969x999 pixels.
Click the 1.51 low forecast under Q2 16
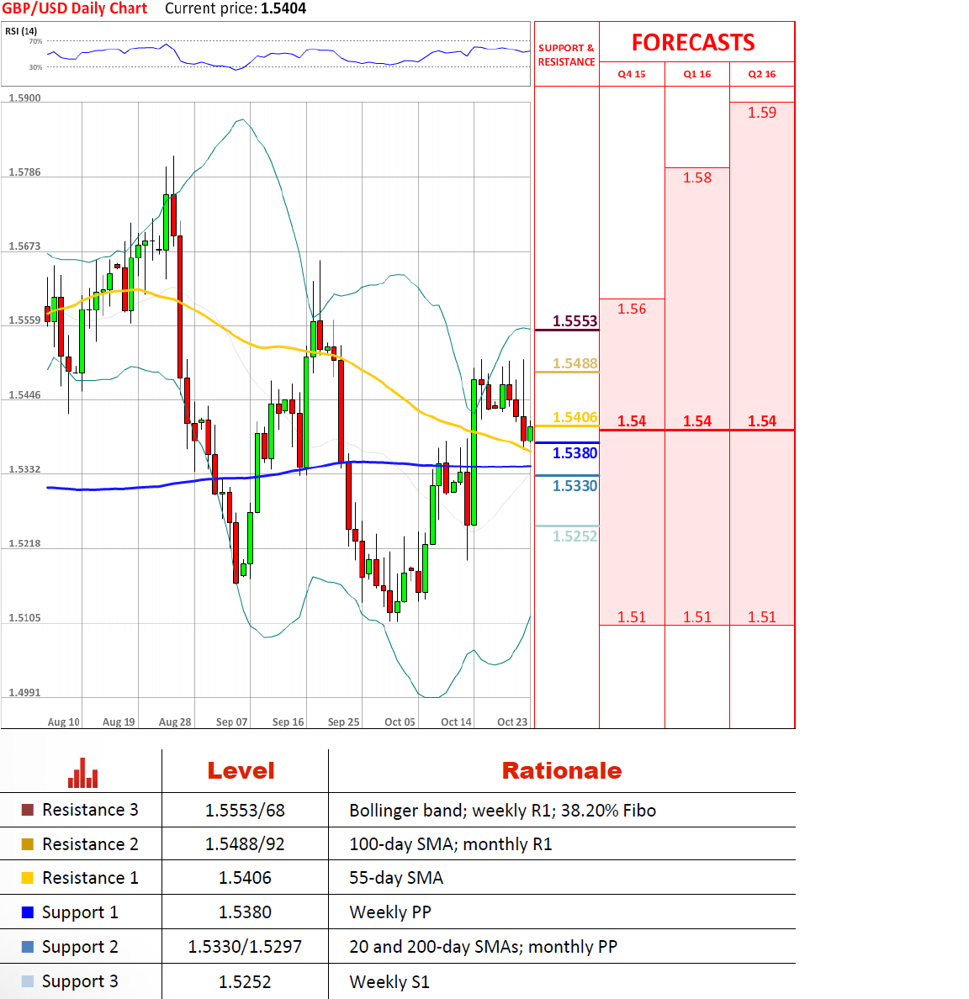[762, 616]
